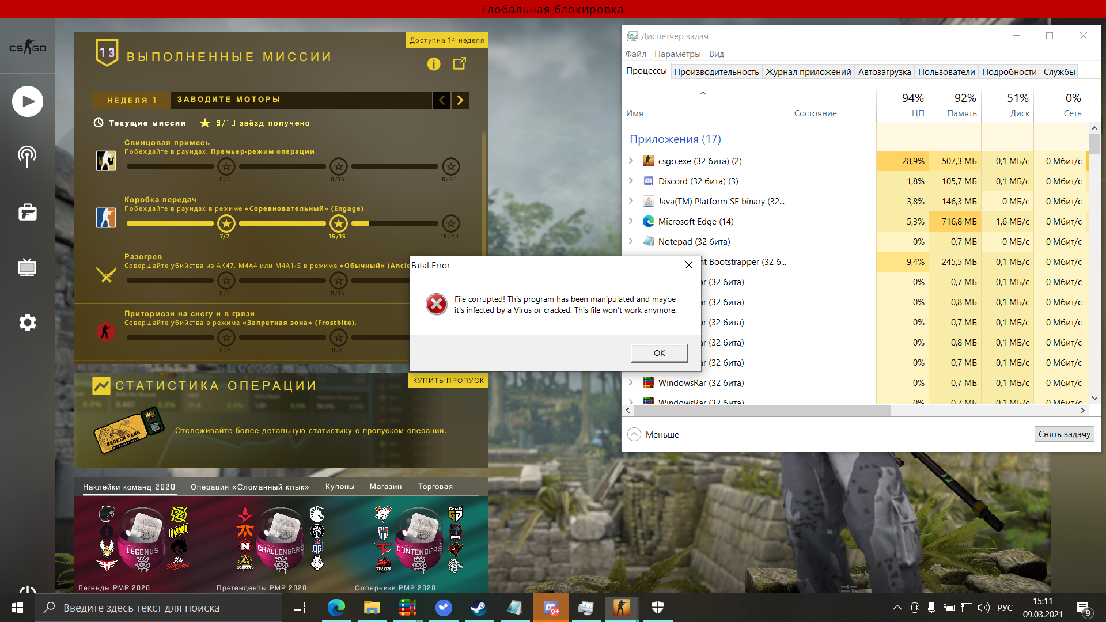The image size is (1106, 622).
Task: Click the Task Manager horizontal scrollbar
Action: point(763,411)
